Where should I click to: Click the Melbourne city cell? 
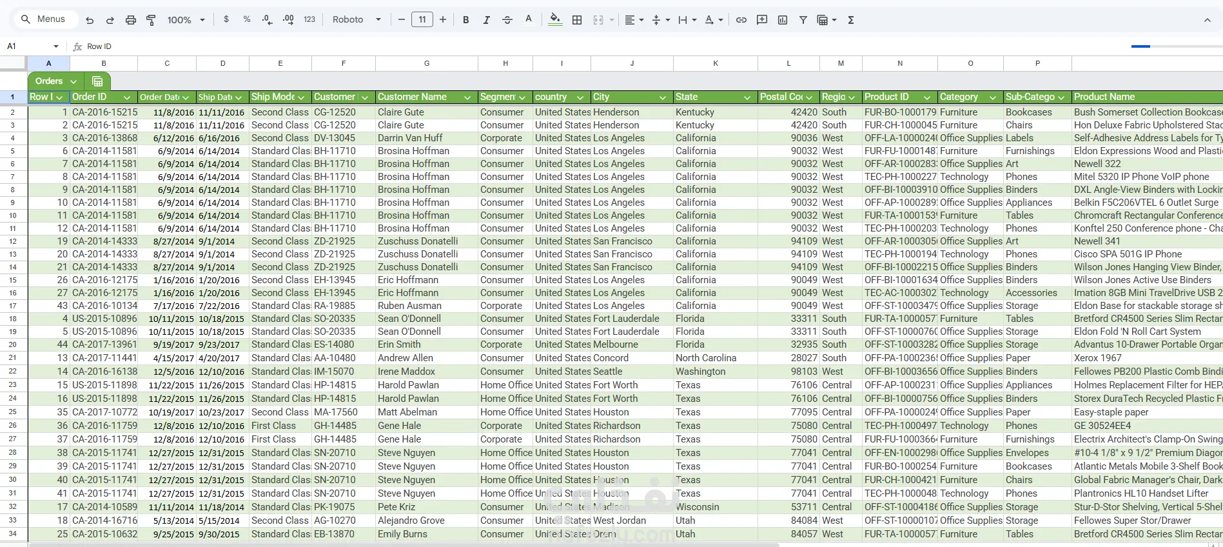[632, 344]
